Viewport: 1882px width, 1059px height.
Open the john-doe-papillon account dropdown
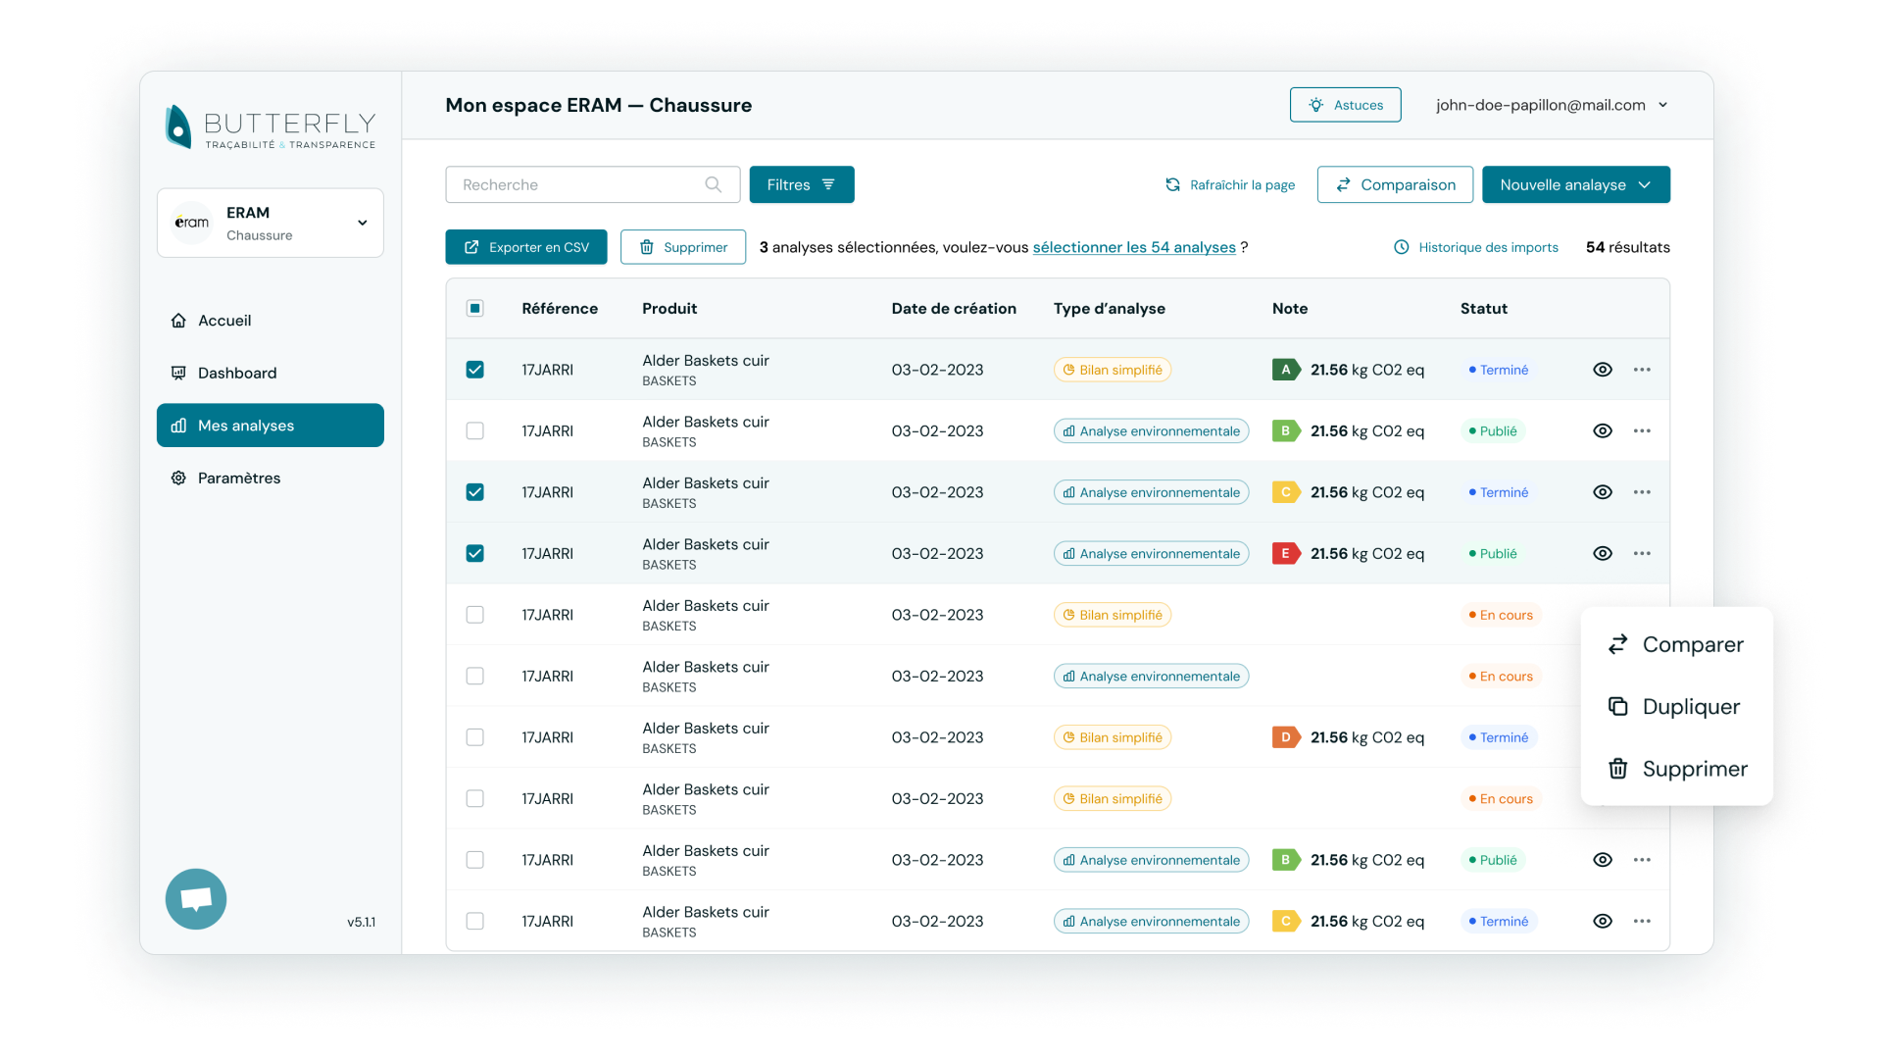tap(1552, 105)
